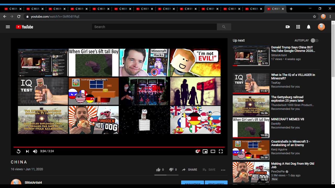The width and height of the screenshot is (335, 188).
Task: Click the channel name "Kenji Aguirre"
Action: pyautogui.click(x=279, y=150)
